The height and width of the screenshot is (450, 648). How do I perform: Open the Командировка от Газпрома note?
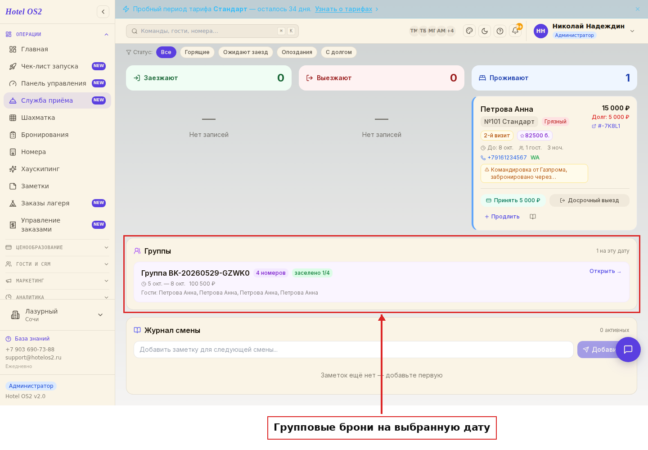534,173
